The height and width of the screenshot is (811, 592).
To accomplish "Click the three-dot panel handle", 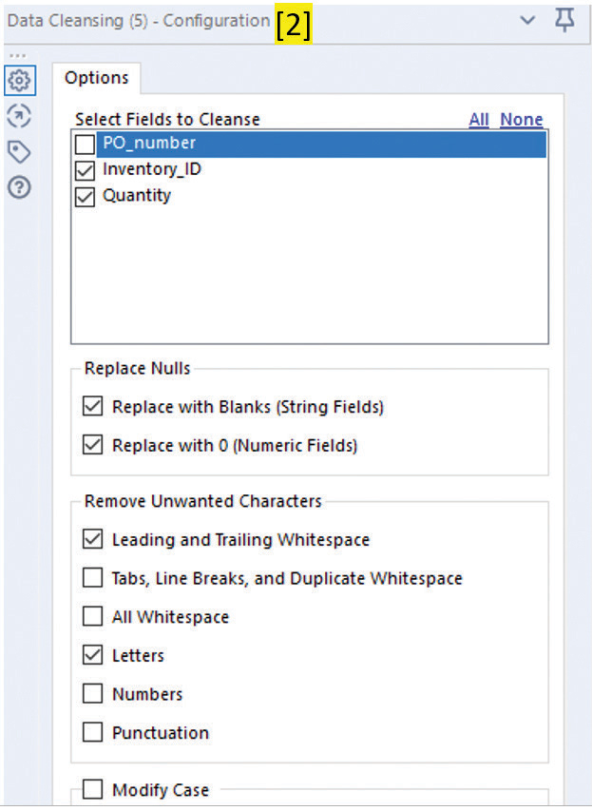I will click(x=17, y=55).
